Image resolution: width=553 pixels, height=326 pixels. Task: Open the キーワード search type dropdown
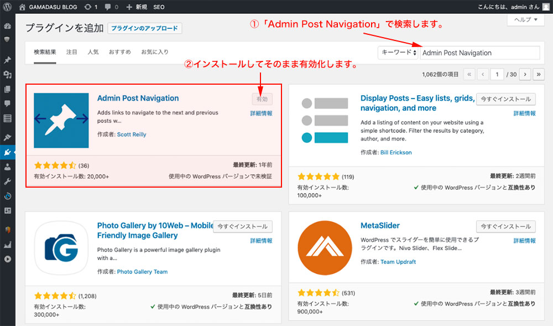[398, 53]
